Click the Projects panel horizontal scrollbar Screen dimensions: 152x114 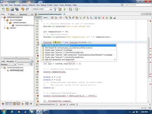point(16,58)
